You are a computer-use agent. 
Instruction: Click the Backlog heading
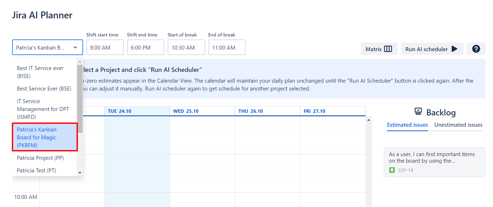[441, 113]
